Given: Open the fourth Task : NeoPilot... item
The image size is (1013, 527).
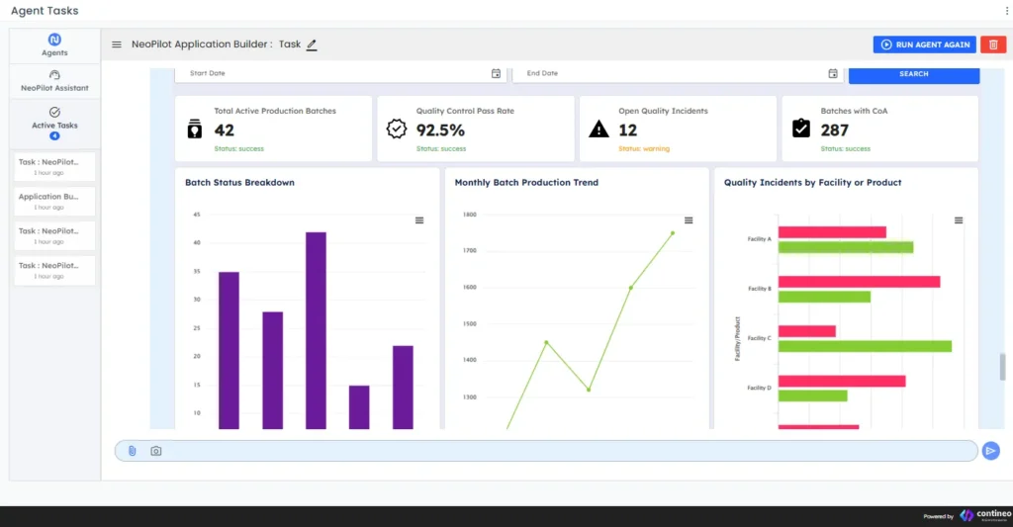Looking at the screenshot, I should [x=54, y=270].
